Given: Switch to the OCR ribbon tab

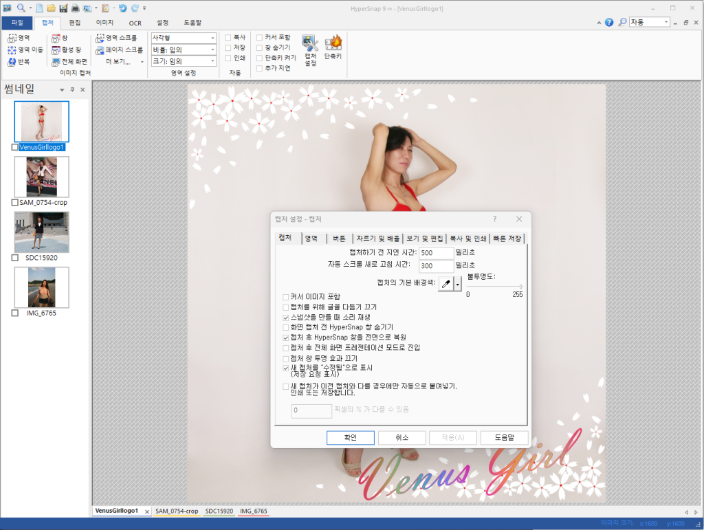Looking at the screenshot, I should point(135,23).
